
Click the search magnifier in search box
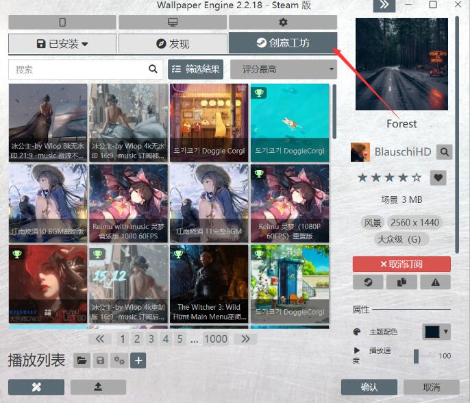[153, 69]
